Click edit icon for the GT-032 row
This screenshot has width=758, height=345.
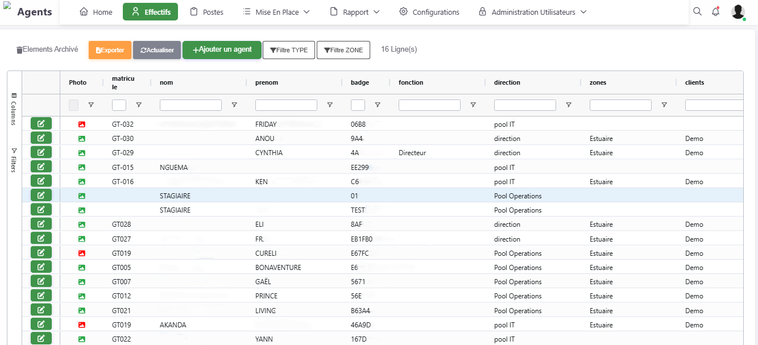coord(41,123)
